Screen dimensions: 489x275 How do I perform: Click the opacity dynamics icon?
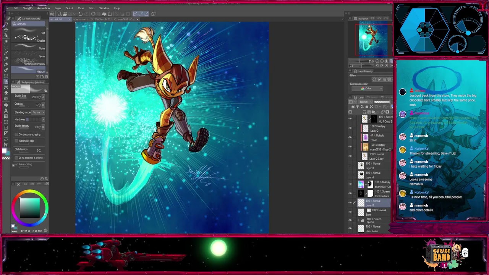pos(43,105)
